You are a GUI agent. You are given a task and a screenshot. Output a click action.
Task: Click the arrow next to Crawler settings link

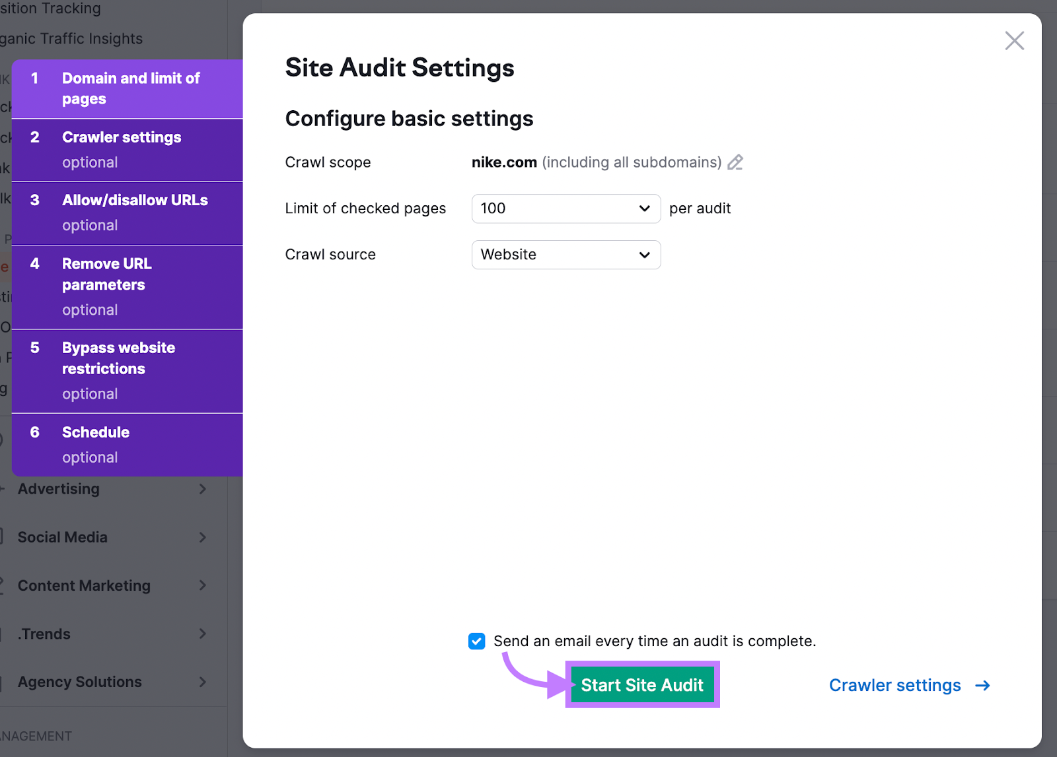point(982,685)
